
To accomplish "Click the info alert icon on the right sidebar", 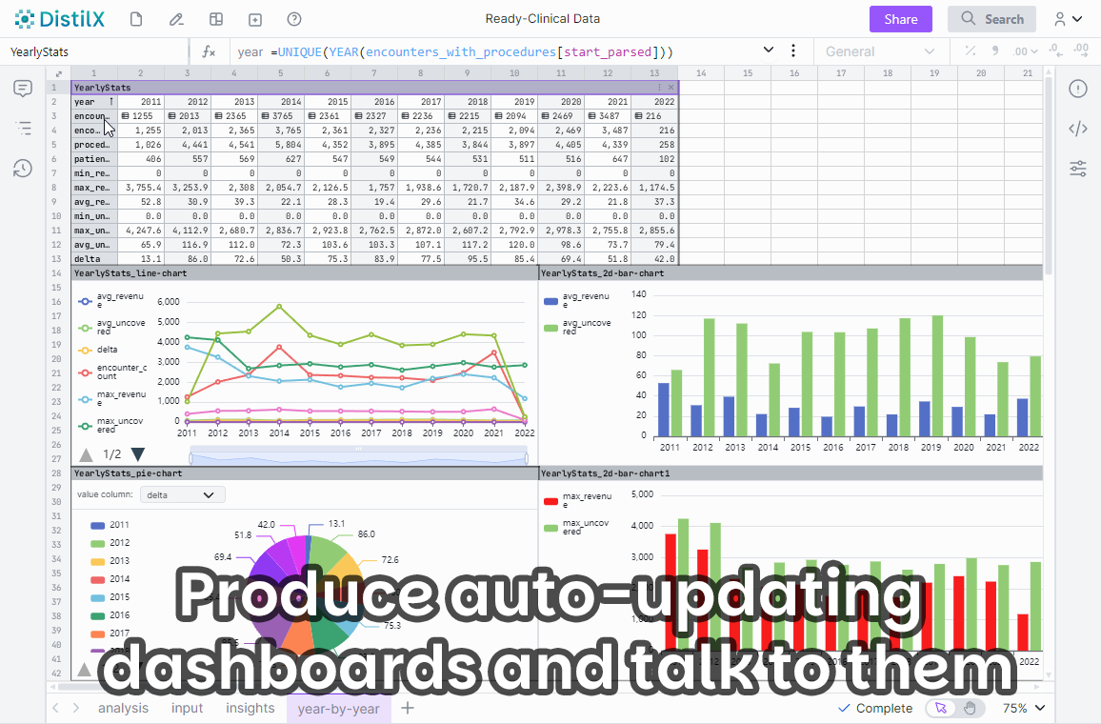I will 1078,89.
